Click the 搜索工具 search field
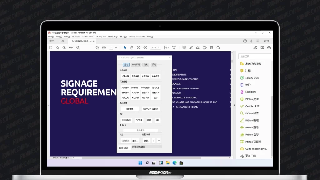320x180 pixels. point(254,56)
